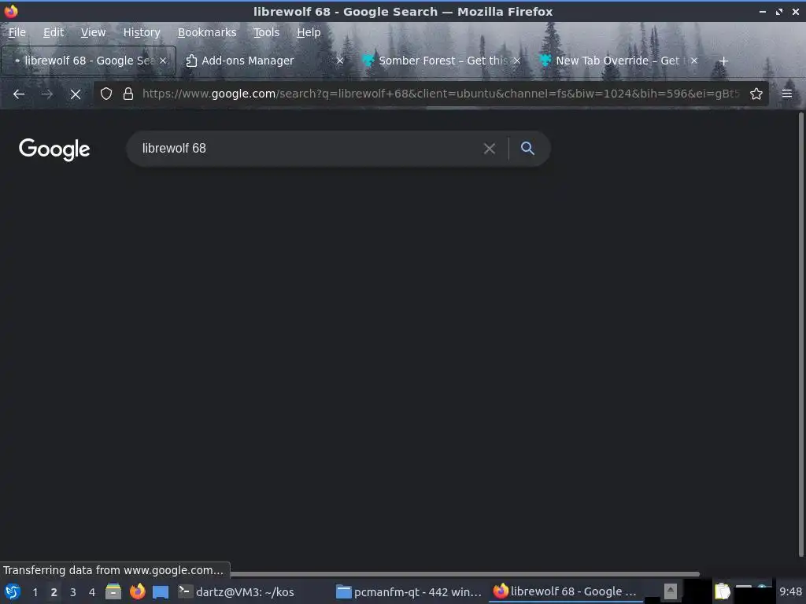
Task: Close the librewolf 68 Google Search tab
Action: point(163,61)
